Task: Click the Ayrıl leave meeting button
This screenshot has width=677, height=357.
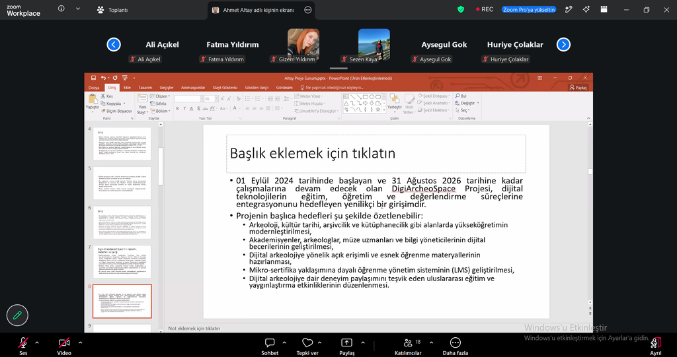Action: click(x=656, y=346)
